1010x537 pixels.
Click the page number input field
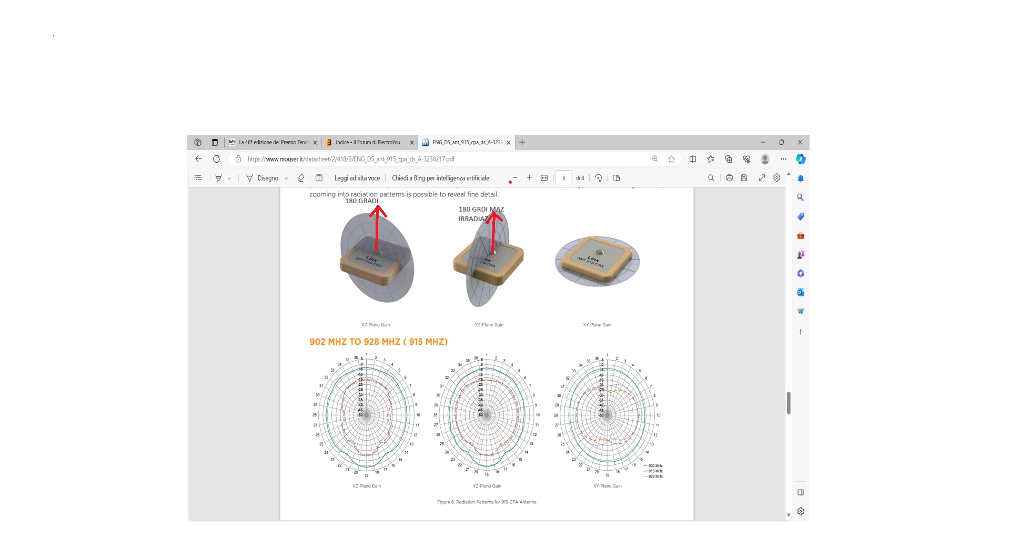point(564,178)
